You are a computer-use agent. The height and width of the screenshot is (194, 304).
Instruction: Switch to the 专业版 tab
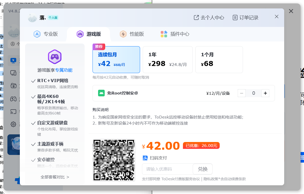46,34
